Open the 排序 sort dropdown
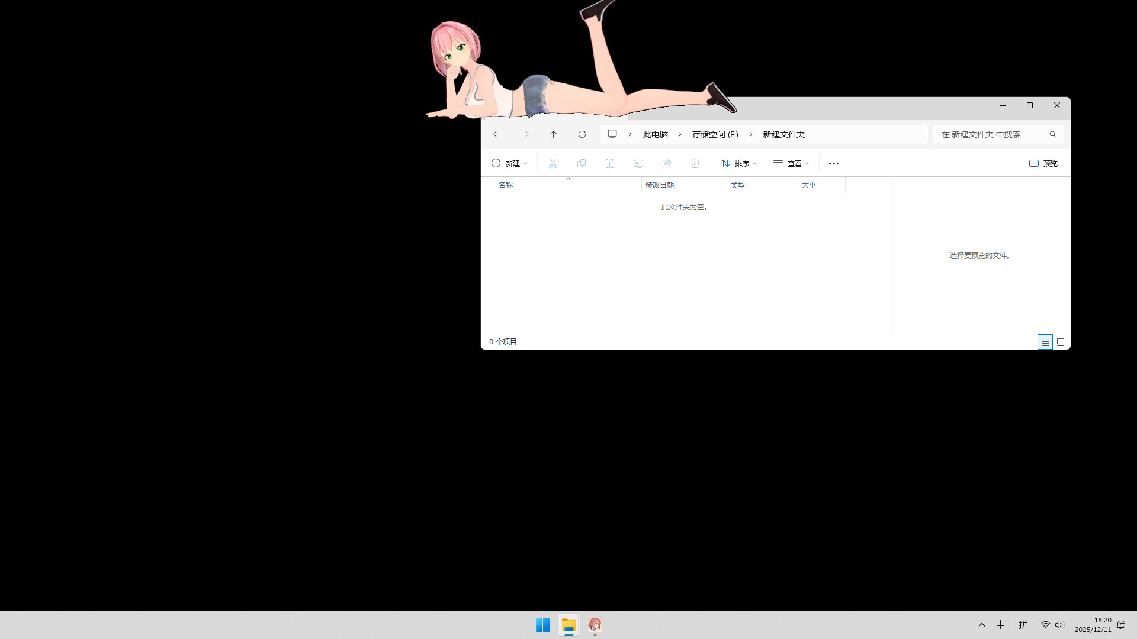Image resolution: width=1137 pixels, height=639 pixels. click(738, 163)
